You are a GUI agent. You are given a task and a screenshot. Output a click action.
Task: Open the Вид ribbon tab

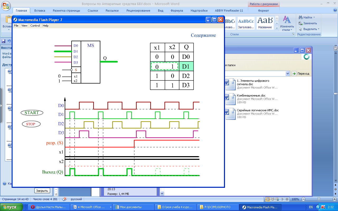[x=161, y=11]
